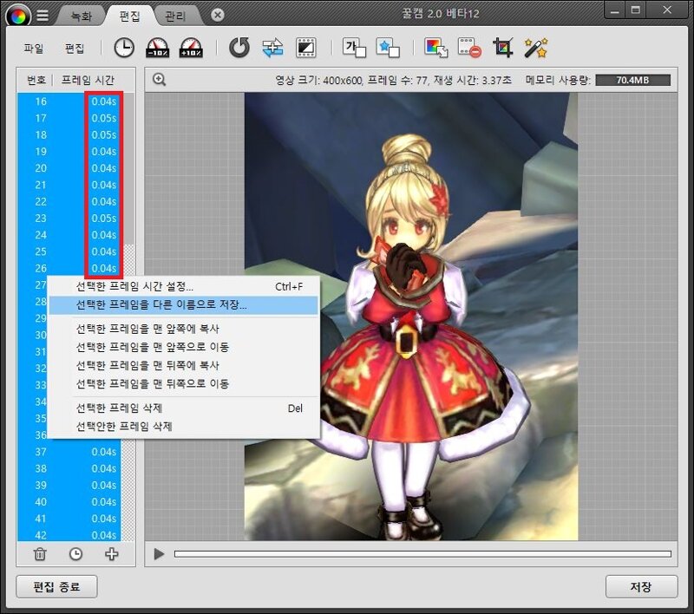Screen dimensions: 694x614
Task: Click the play button
Action: coord(159,554)
